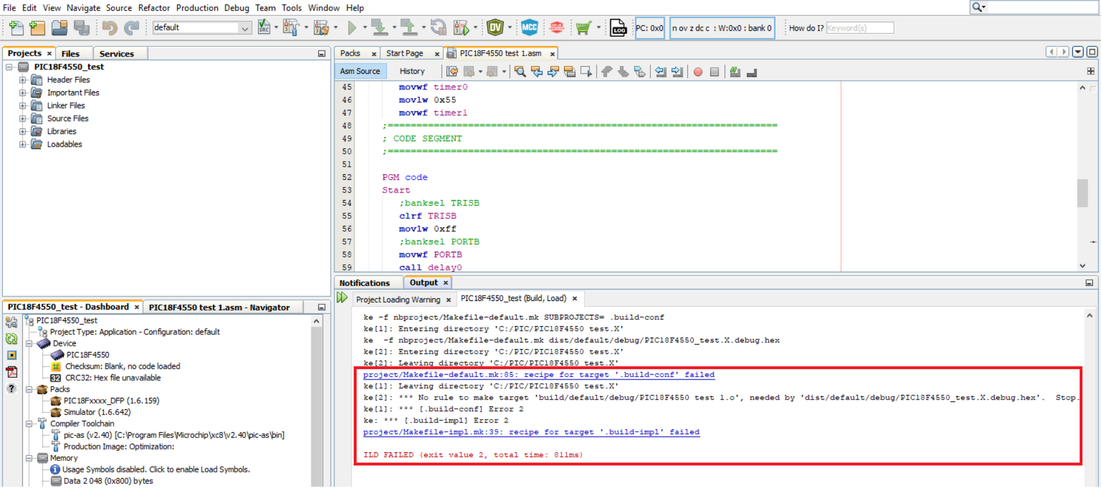Collapse the PIC18F4550_test project node
This screenshot has width=1102, height=489.
pos(9,67)
